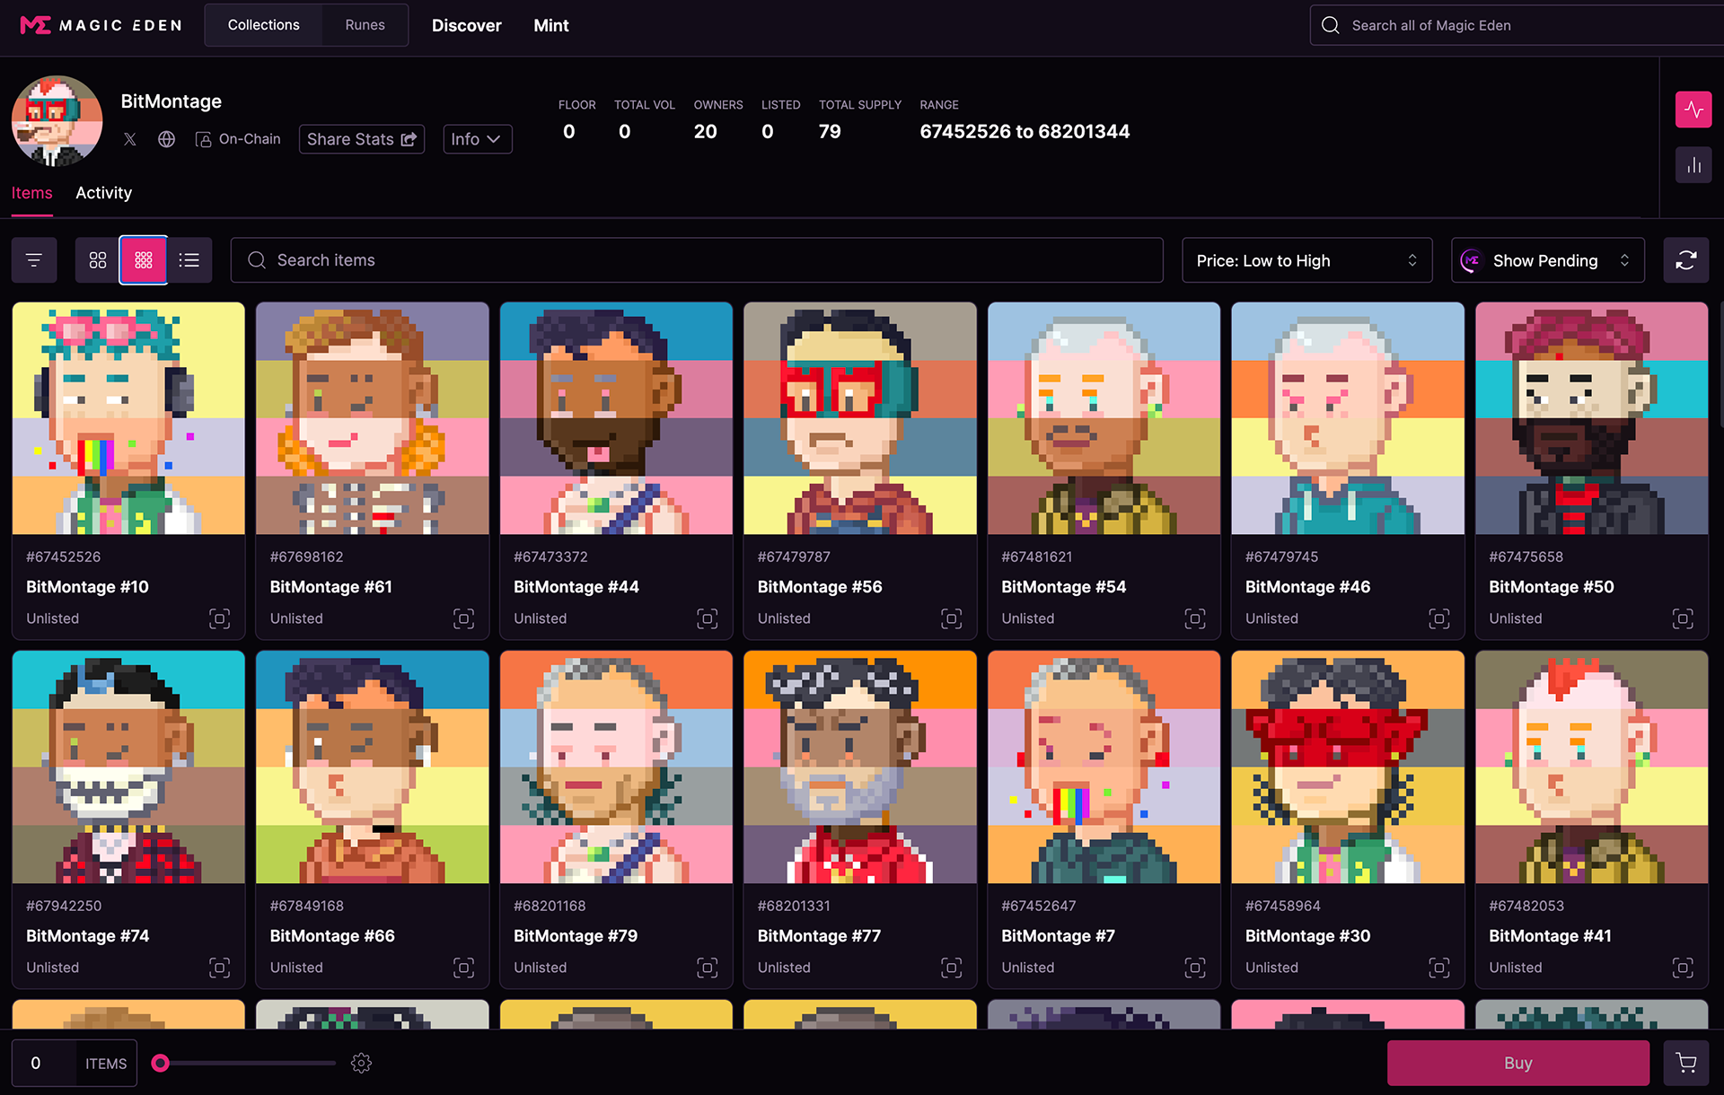Click quick-view icon on BitMontage #79
The width and height of the screenshot is (1724, 1095).
click(708, 967)
